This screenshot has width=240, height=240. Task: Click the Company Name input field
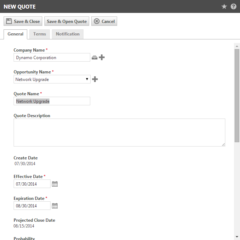[52, 57]
